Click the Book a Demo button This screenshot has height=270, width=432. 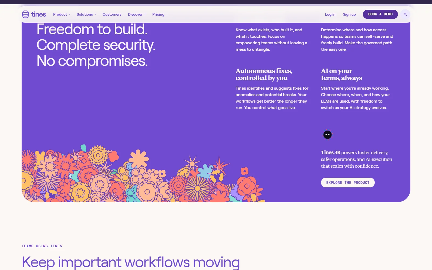click(380, 14)
